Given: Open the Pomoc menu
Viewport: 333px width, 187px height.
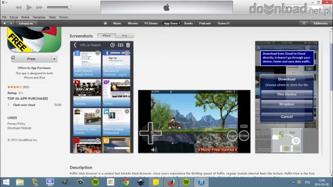Looking at the screenshot, I should point(63,17).
